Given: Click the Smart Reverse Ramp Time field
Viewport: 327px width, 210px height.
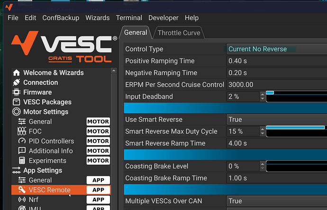Looking at the screenshot, I should (x=277, y=143).
